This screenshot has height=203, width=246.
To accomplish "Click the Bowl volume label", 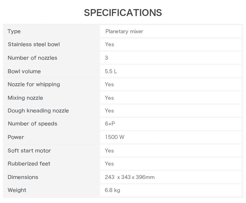I will 24,71.
